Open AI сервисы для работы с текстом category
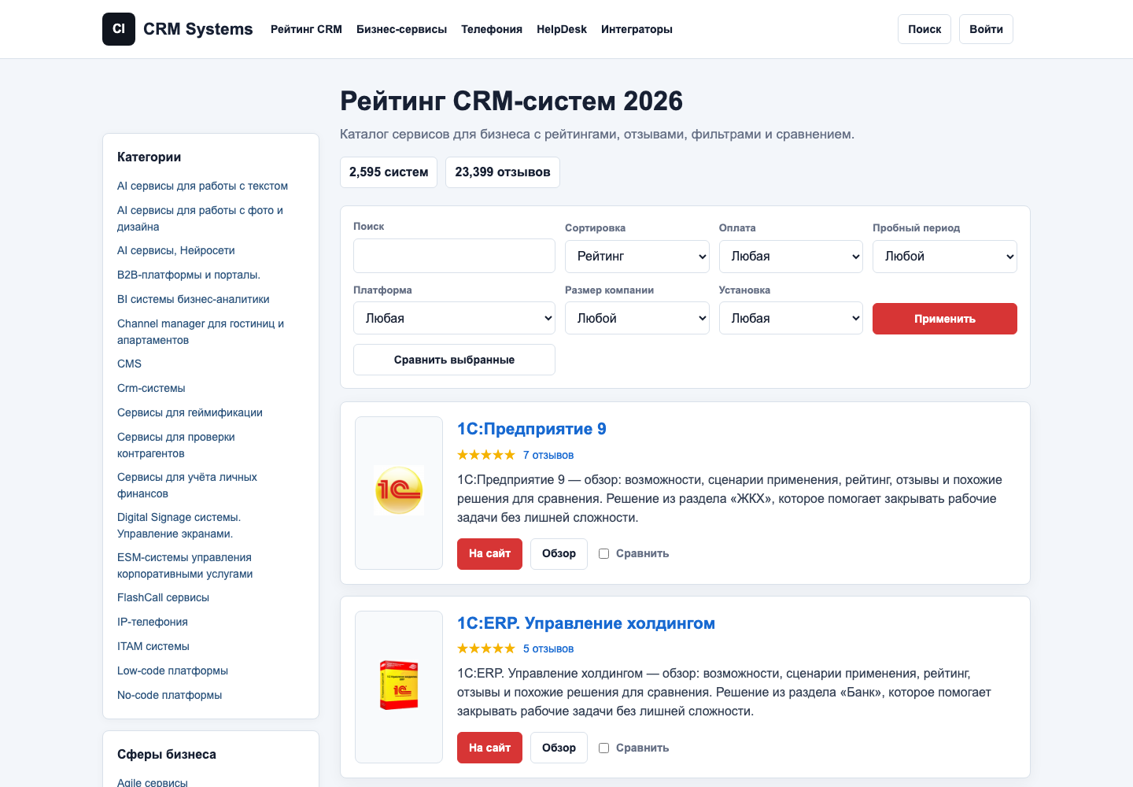The height and width of the screenshot is (787, 1133). tap(202, 186)
